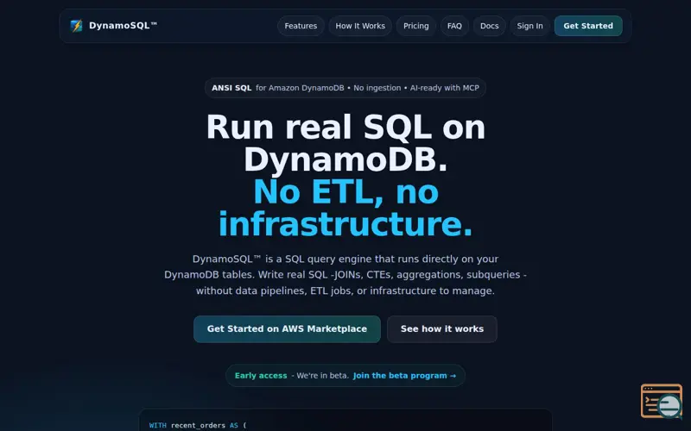Click the paragraph beginning 'DynamoSQL™ is a SQL query engine'
The width and height of the screenshot is (691, 431).
tap(345, 275)
